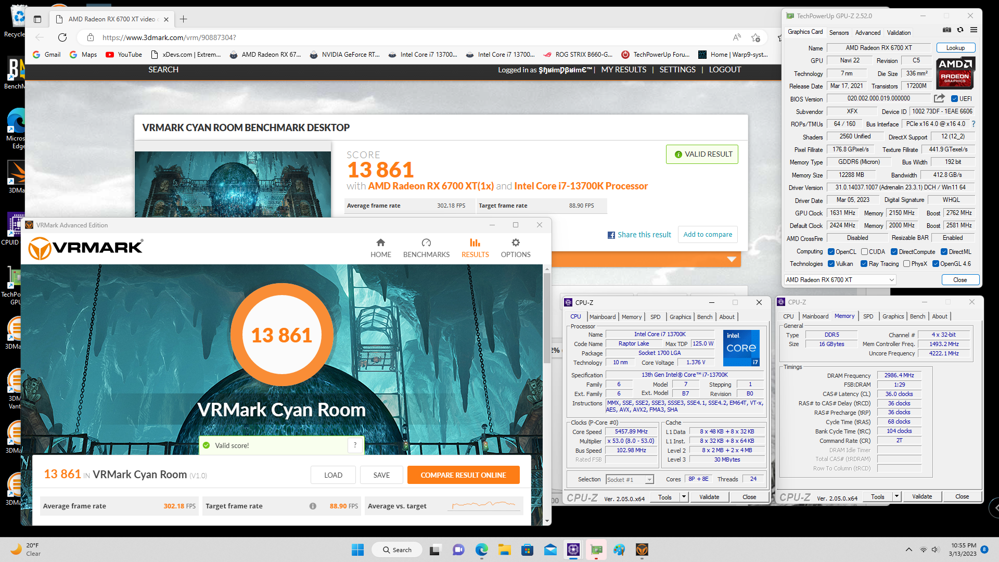Open Tools dropdown arrow in right CPU-Z window
999x562 pixels.
(896, 496)
